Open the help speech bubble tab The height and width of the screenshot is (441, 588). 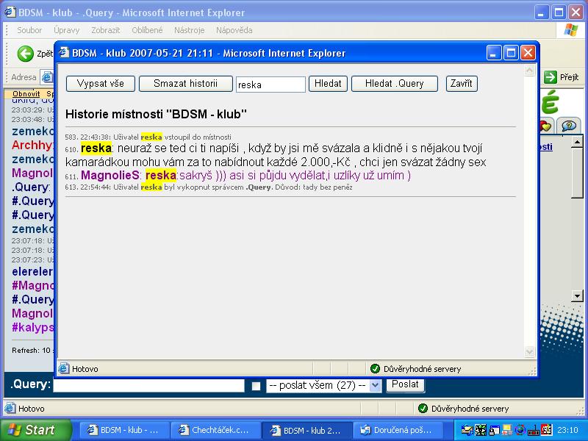[x=568, y=126]
